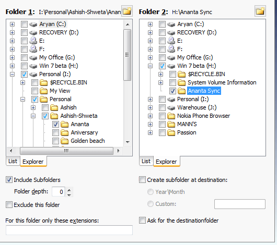Toggle the Include Subfolders checkbox
Screen dimensions: 277x245
(x=9, y=180)
